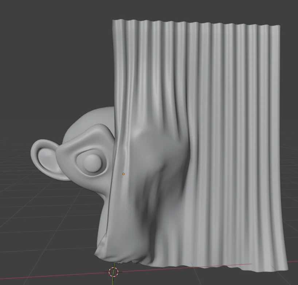The width and height of the screenshot is (298, 285).
Task: Click the orange object origin point
Action: pos(123,174)
